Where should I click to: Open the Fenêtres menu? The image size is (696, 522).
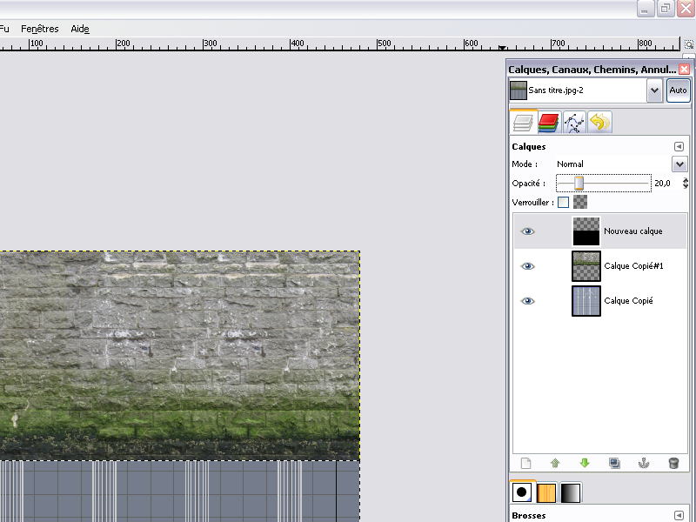click(40, 29)
